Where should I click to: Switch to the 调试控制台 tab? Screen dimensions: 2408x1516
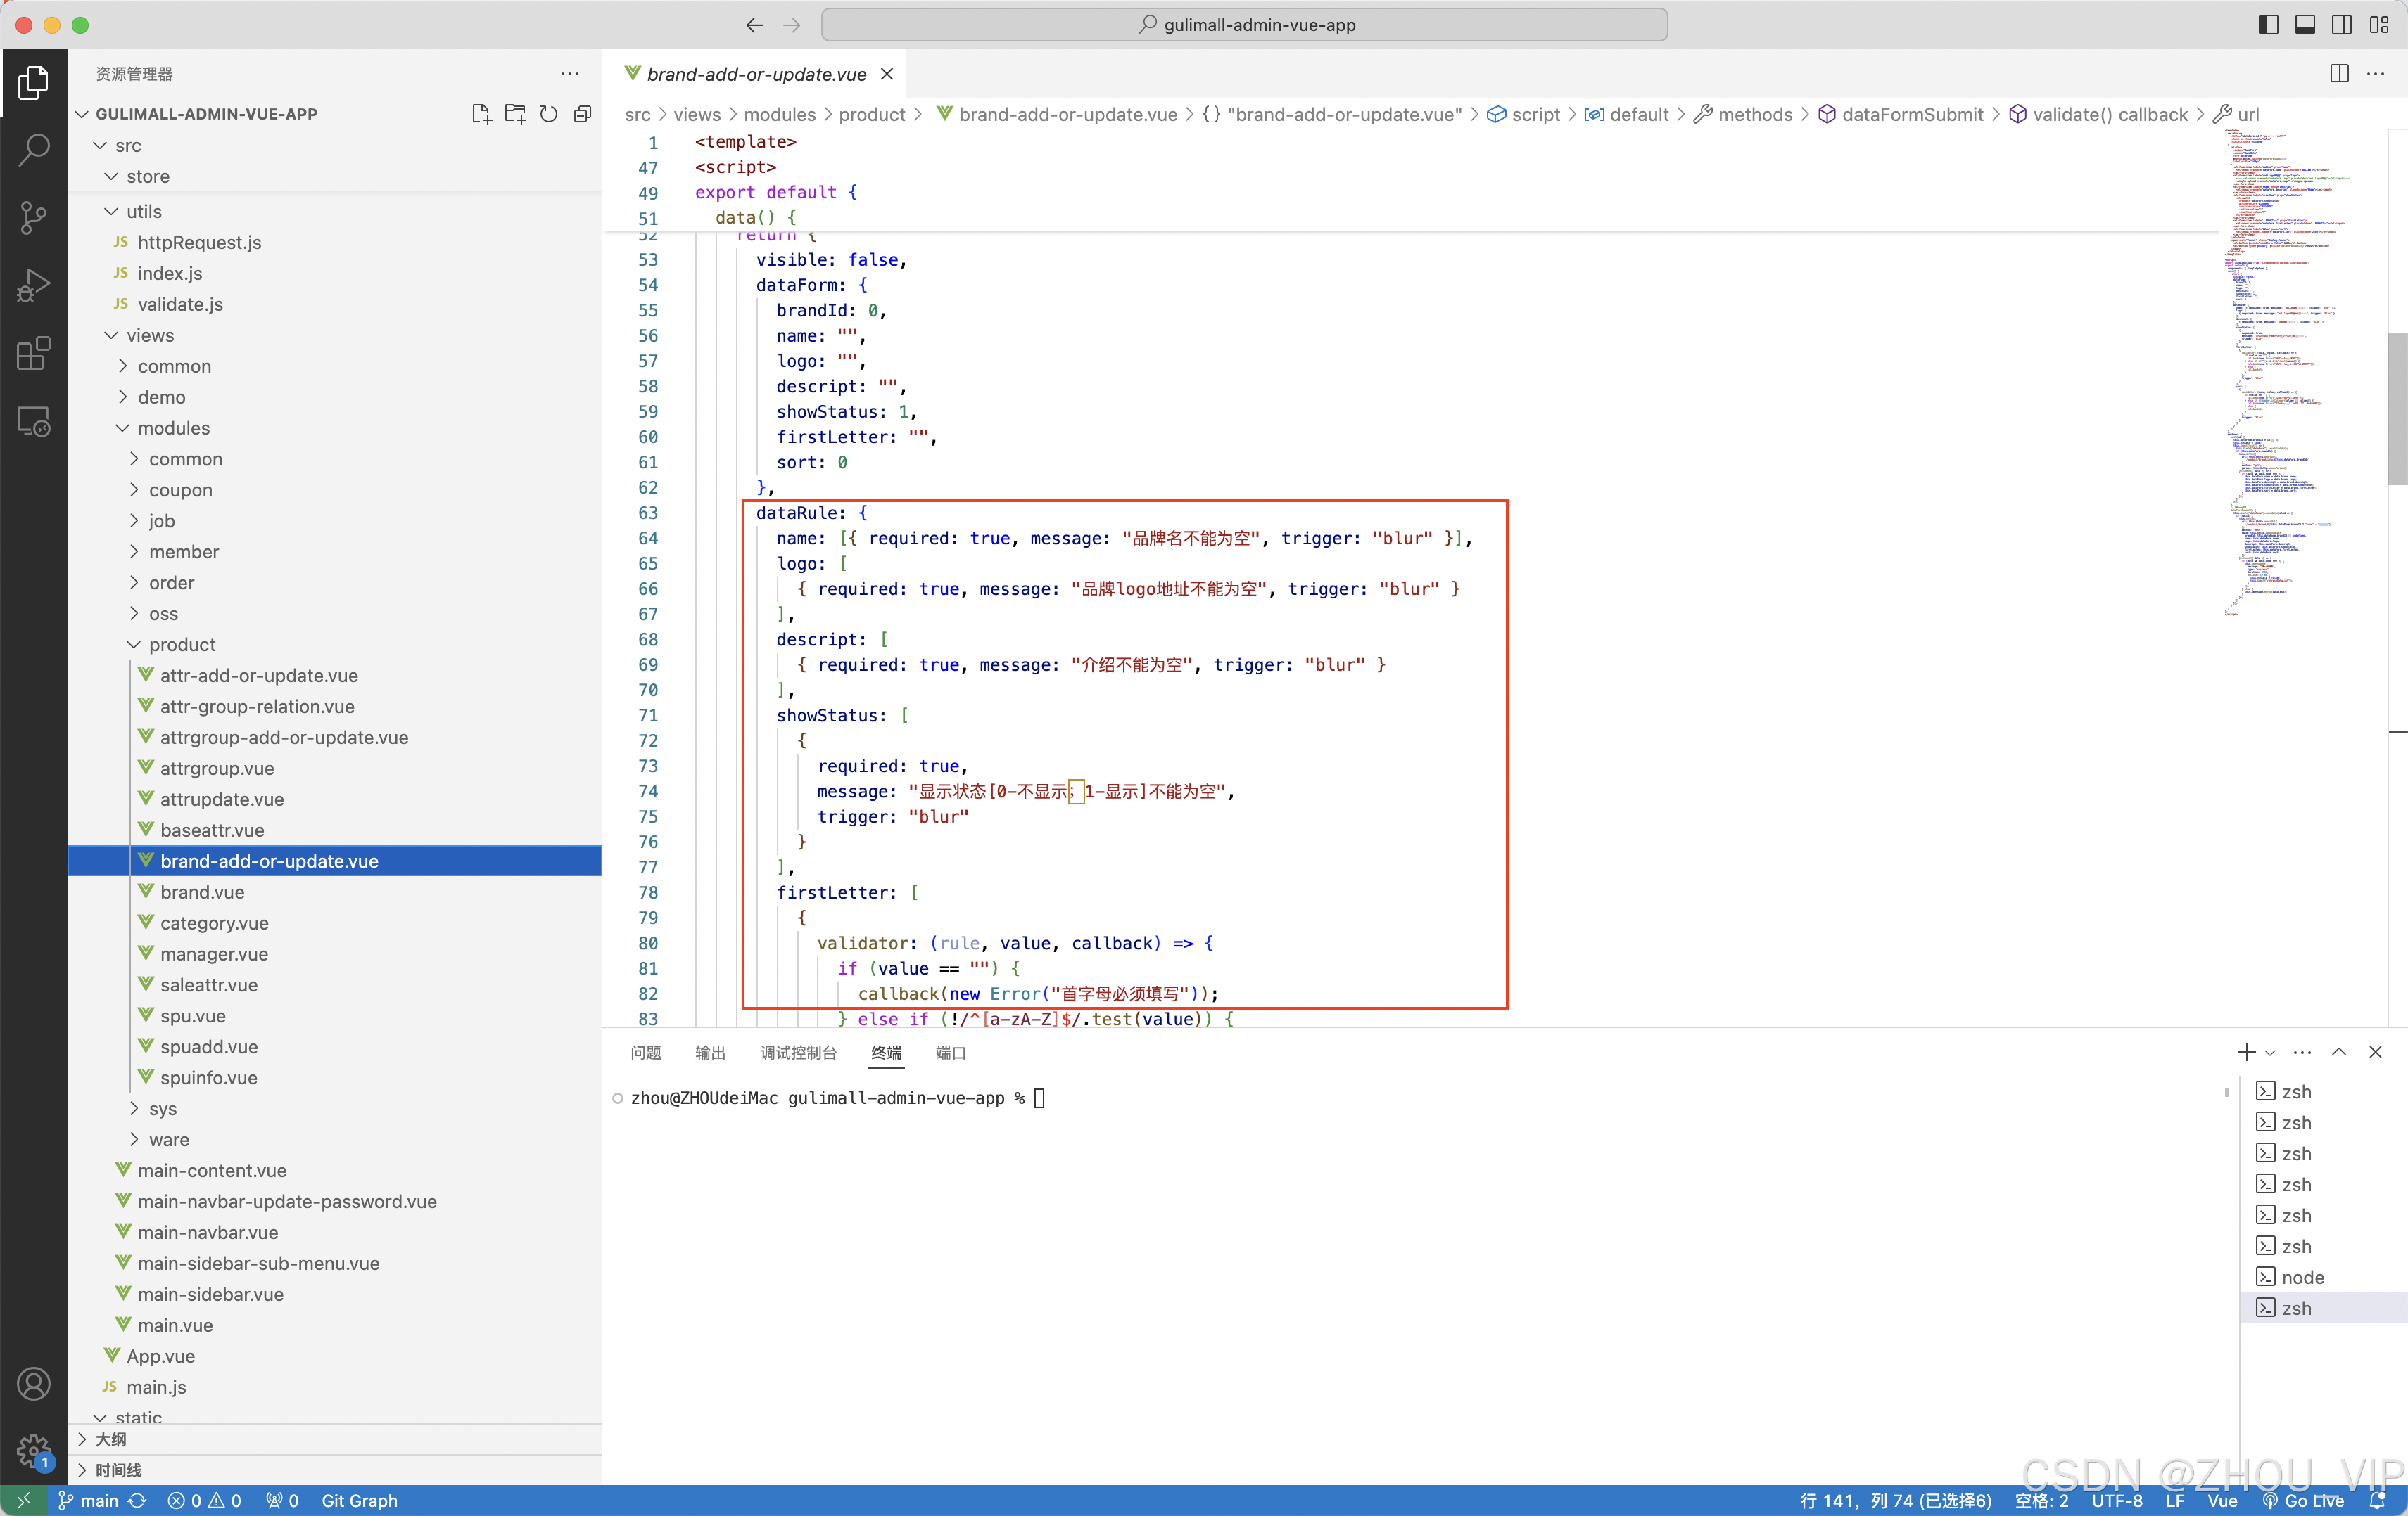pyautogui.click(x=797, y=1053)
